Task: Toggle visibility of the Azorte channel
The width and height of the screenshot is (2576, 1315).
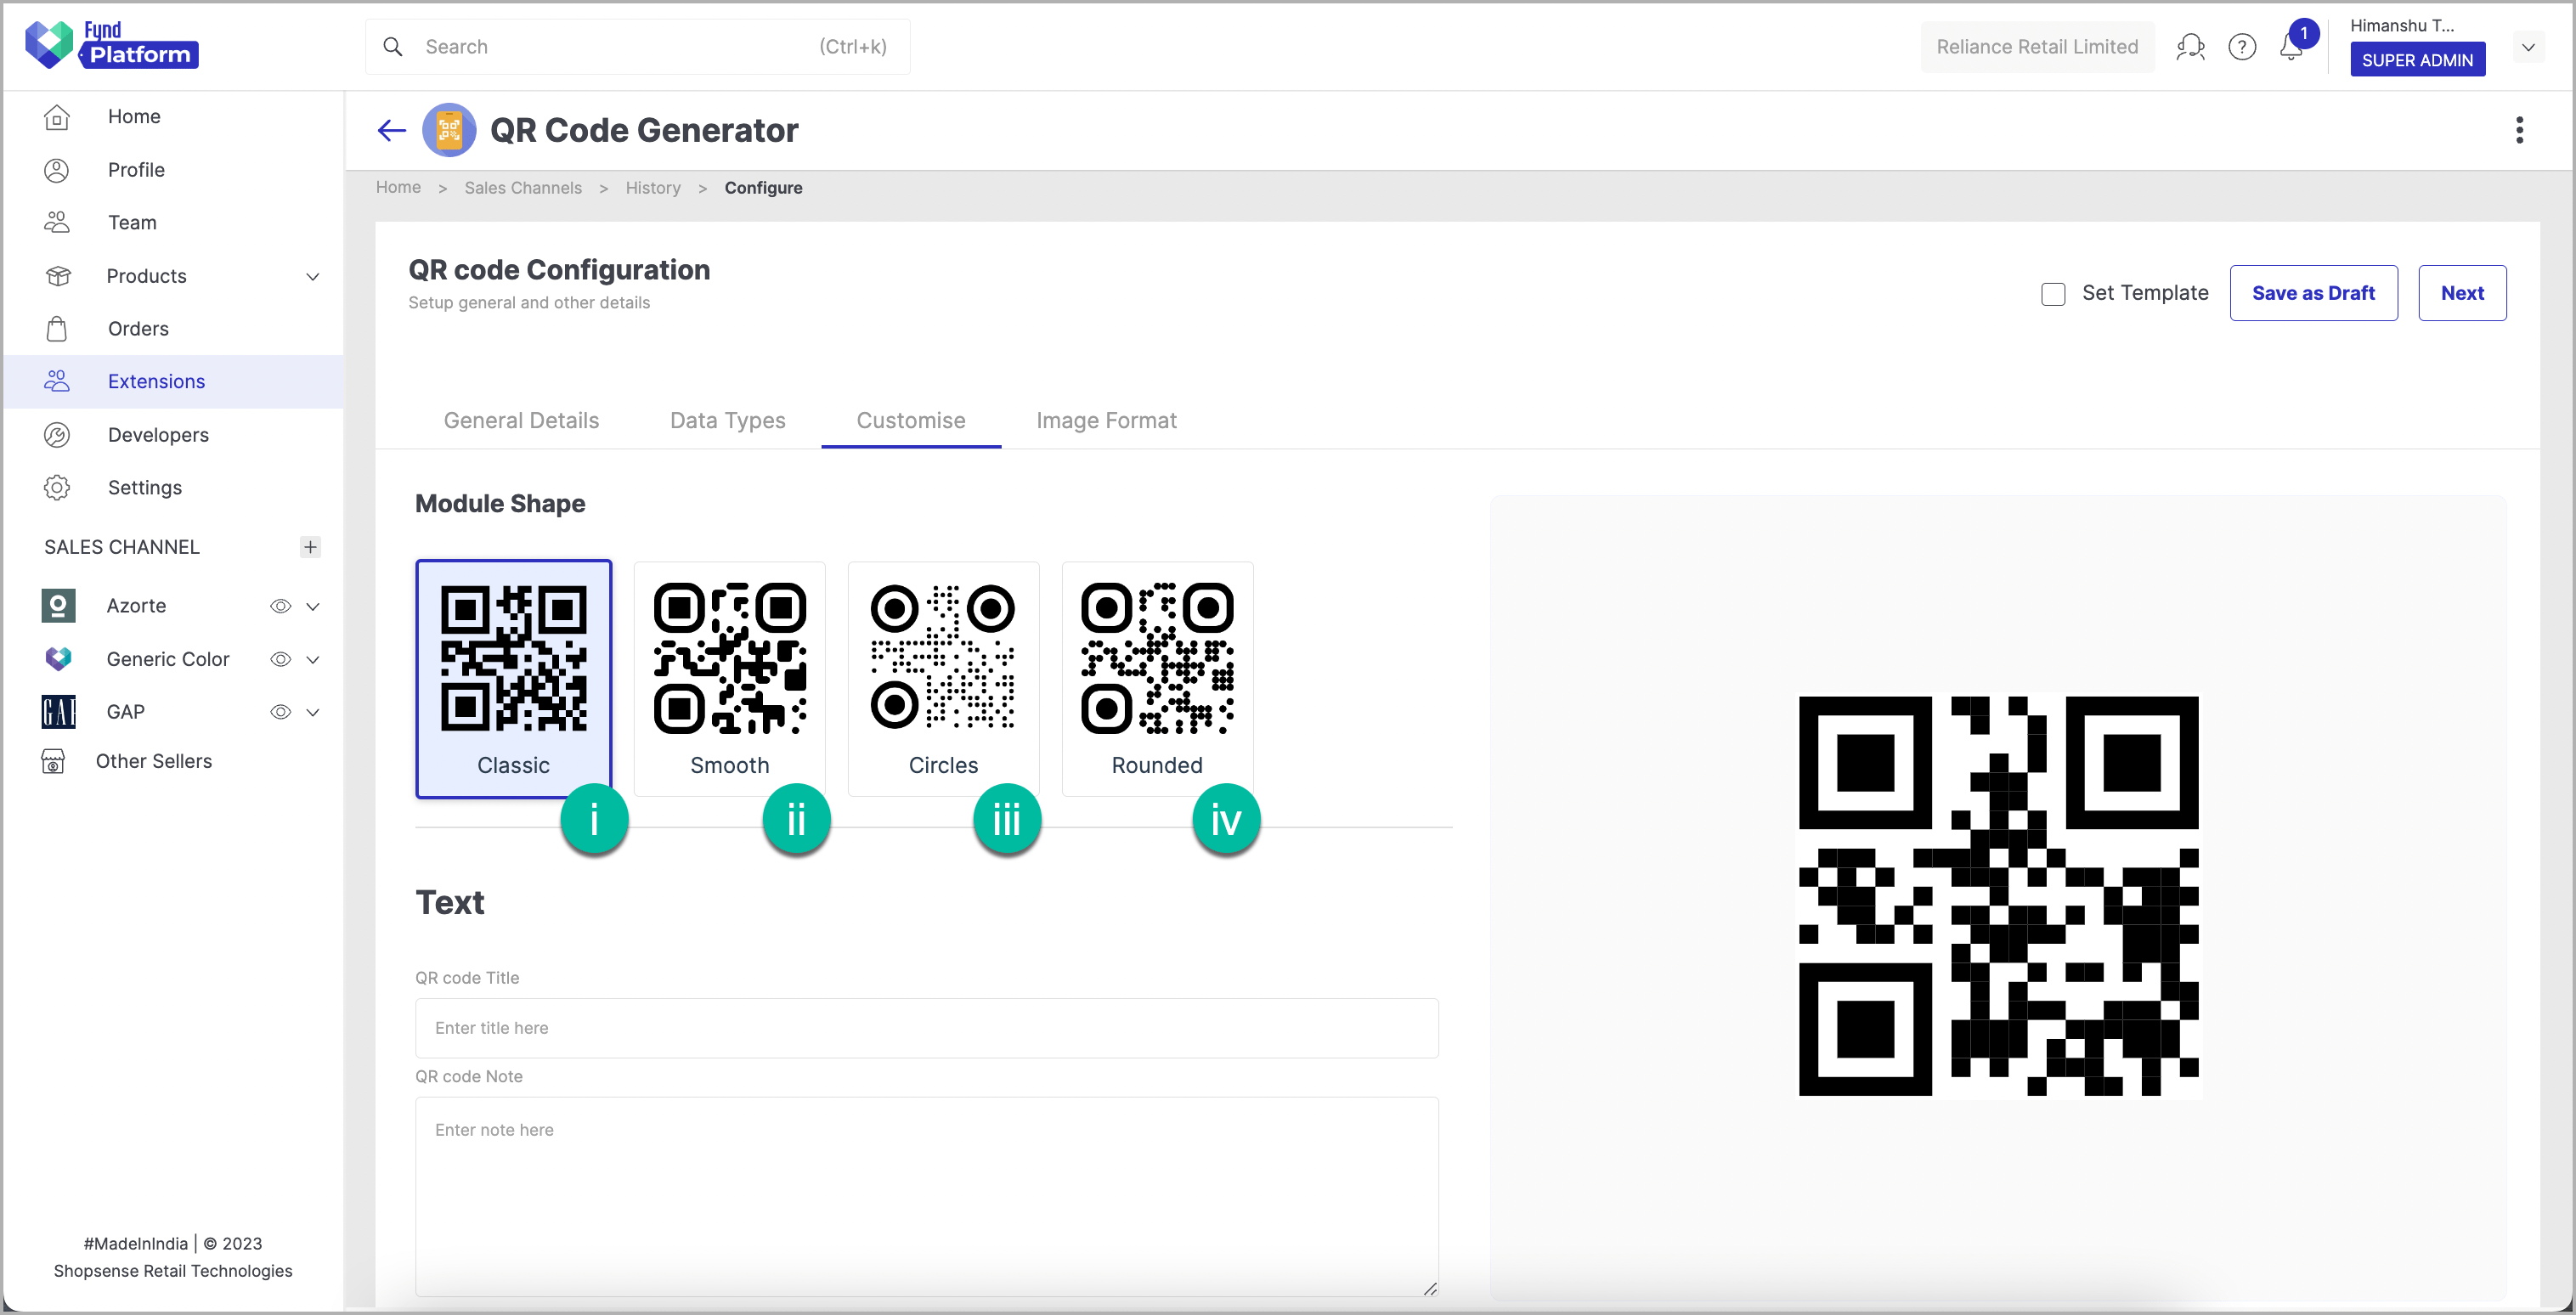Action: click(280, 605)
